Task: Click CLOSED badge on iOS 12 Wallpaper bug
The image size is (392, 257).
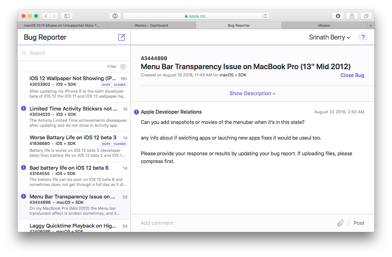Action: point(119,85)
